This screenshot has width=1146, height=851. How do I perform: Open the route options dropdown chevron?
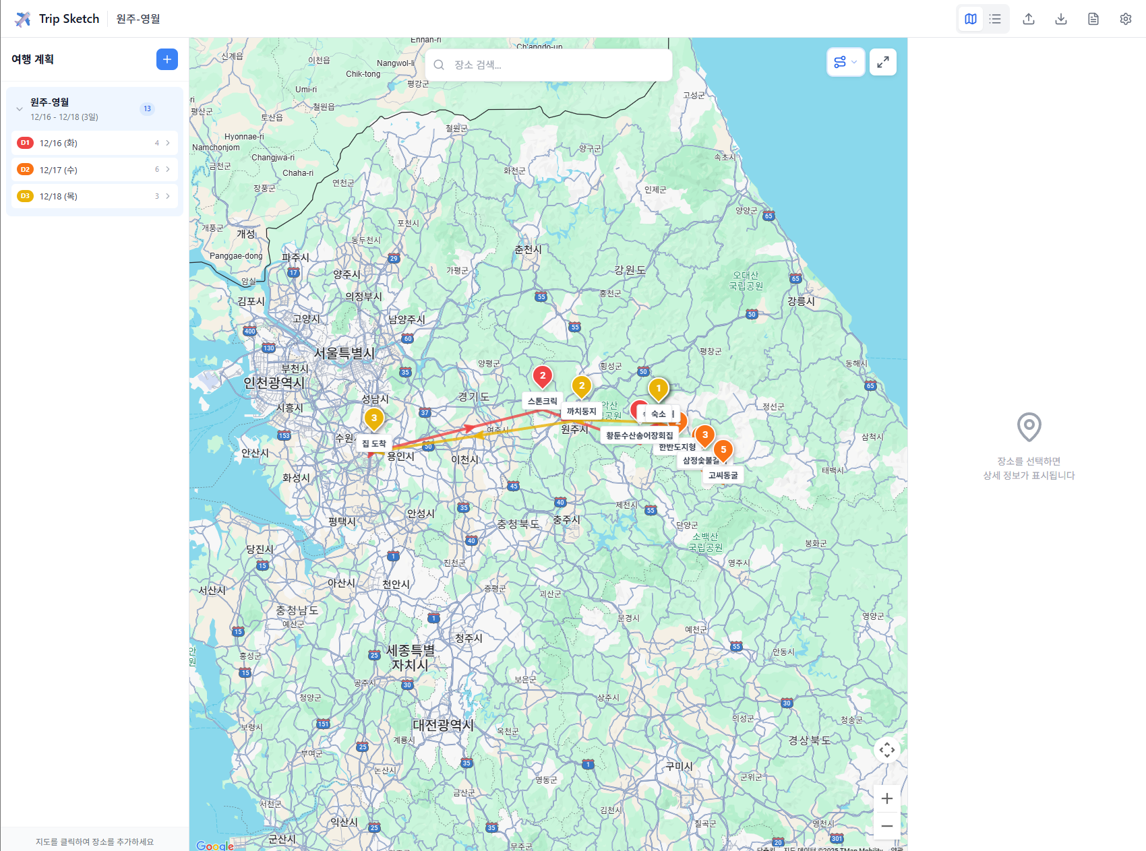(853, 61)
